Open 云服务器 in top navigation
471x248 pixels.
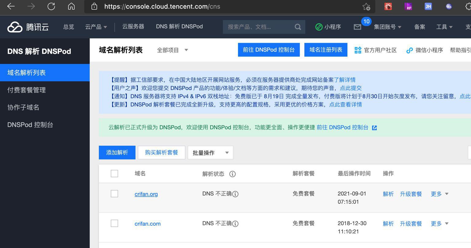[x=133, y=27]
